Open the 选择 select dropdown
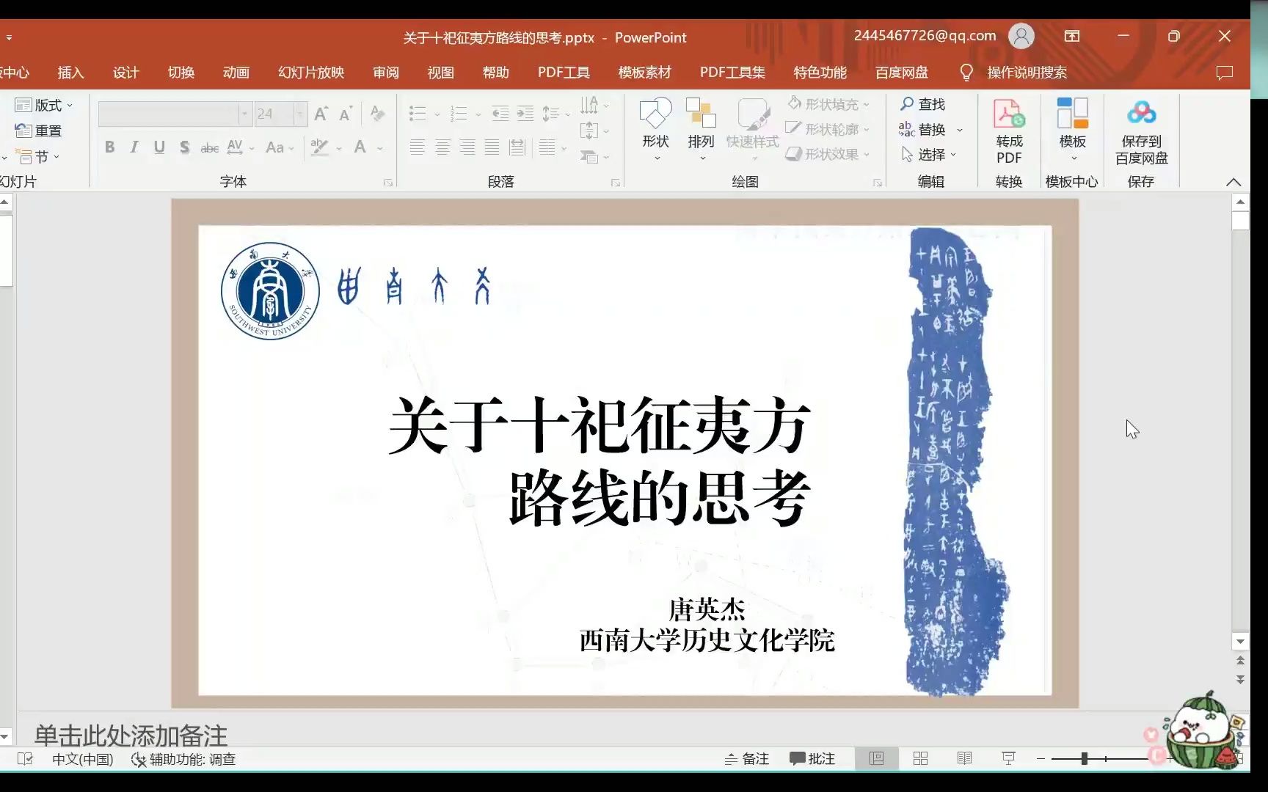The height and width of the screenshot is (792, 1268). pos(929,154)
